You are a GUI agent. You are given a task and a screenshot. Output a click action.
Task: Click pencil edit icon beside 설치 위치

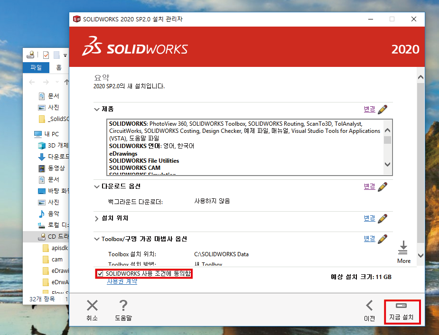click(383, 219)
